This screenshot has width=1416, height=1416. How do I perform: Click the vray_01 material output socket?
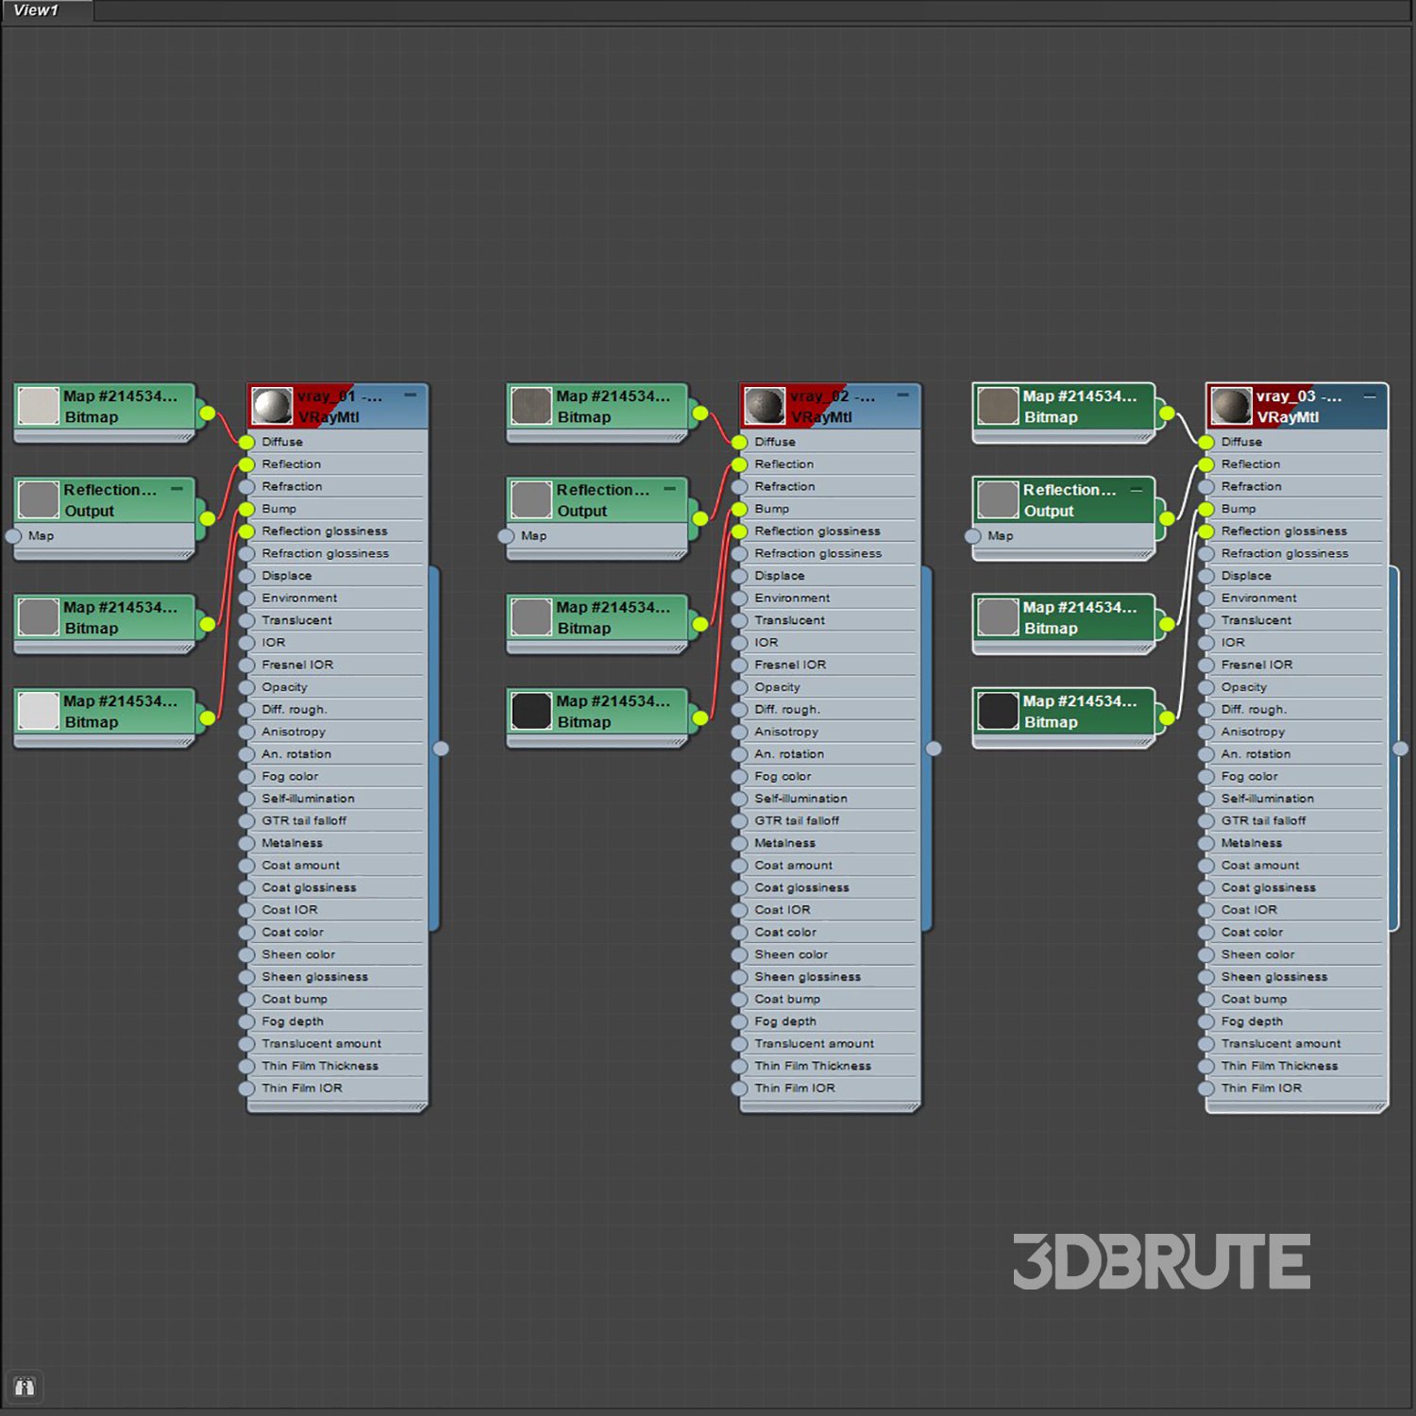pos(441,749)
